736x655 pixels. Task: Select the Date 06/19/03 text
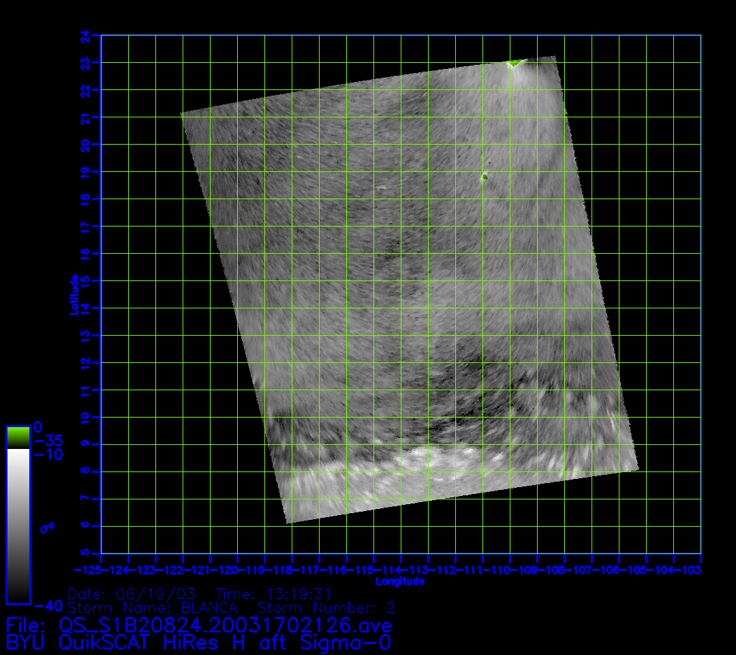tap(132, 593)
